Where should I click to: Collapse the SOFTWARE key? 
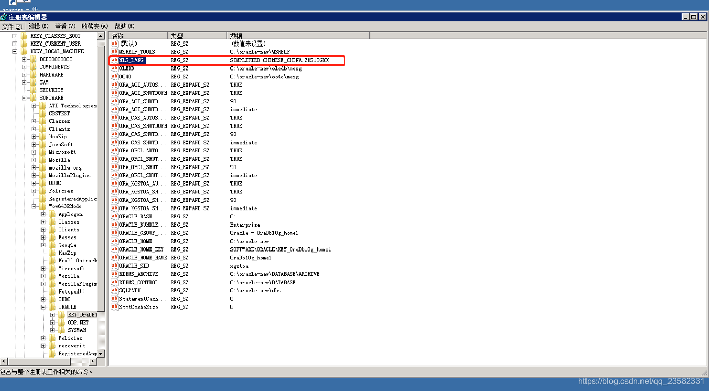(25, 97)
